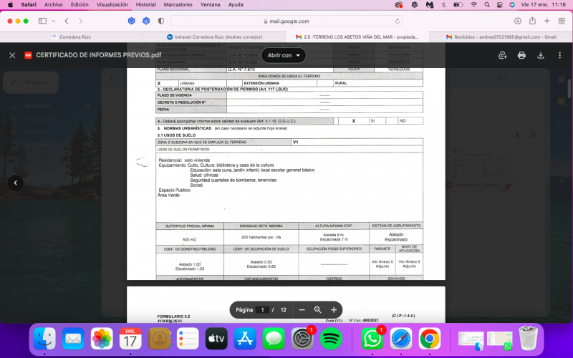Open the Edición menu
The image size is (573, 358).
(x=80, y=4)
